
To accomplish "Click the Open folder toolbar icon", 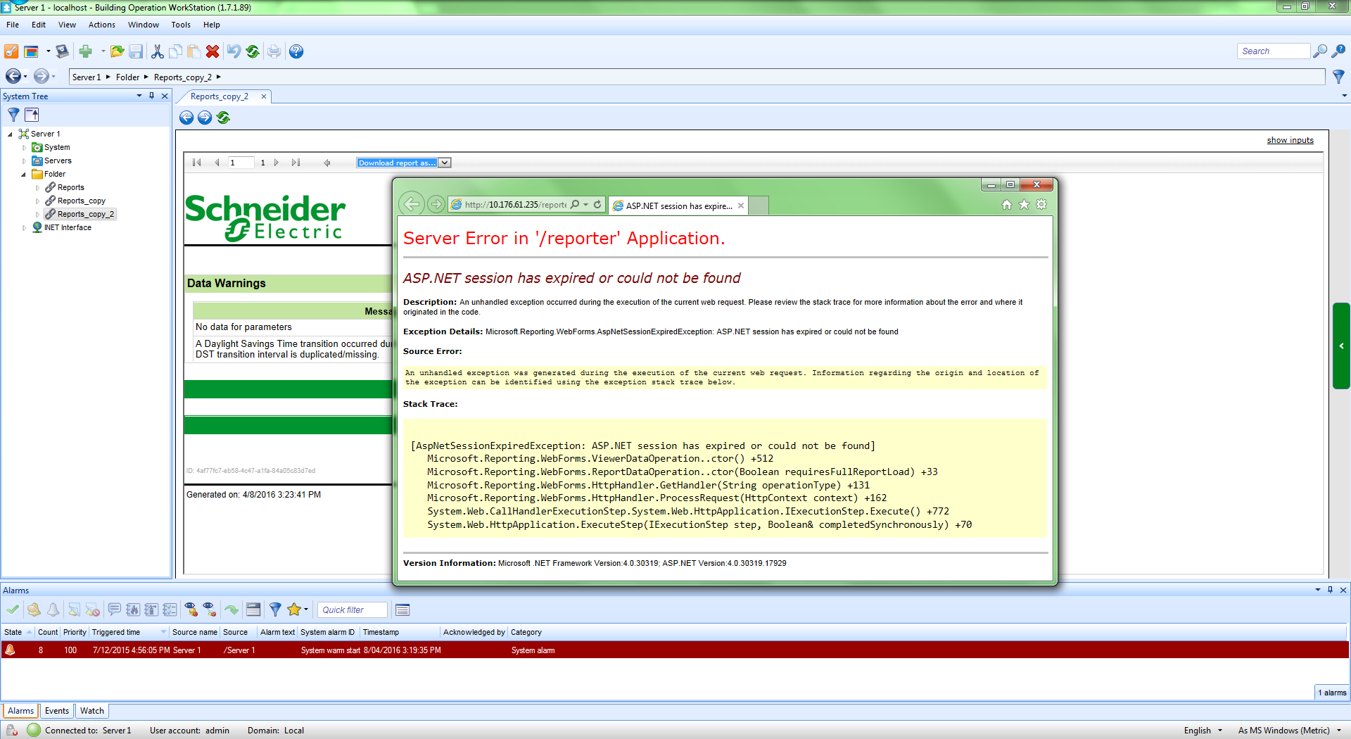I will [x=118, y=51].
